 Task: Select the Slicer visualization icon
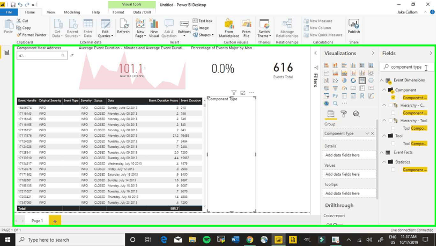click(327, 96)
